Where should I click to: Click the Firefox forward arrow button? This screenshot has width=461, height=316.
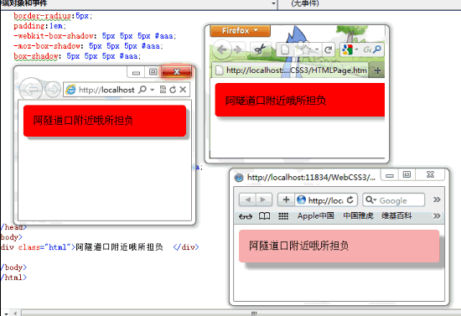click(x=237, y=49)
